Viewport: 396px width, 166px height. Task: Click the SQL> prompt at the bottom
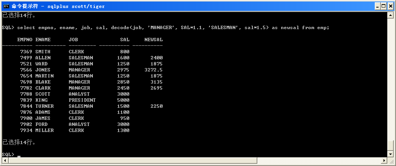click(x=8, y=155)
